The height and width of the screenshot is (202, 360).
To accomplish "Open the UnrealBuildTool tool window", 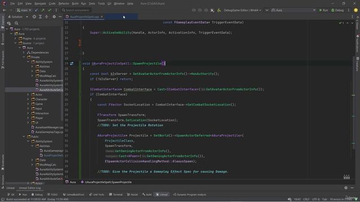I will 74,195.
